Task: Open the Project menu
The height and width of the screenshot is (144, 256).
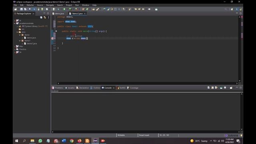Action: tap(69, 5)
